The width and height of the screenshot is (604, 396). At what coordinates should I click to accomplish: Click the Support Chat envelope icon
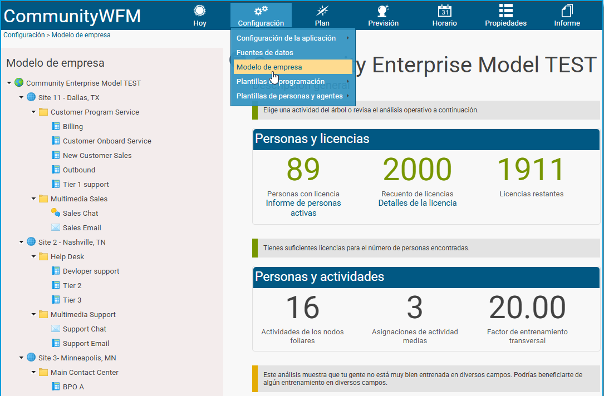(56, 329)
